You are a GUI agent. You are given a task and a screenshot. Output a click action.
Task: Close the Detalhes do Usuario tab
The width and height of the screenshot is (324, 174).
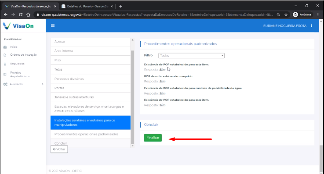[x=112, y=7]
